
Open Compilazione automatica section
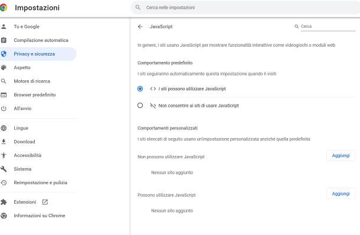click(x=38, y=40)
